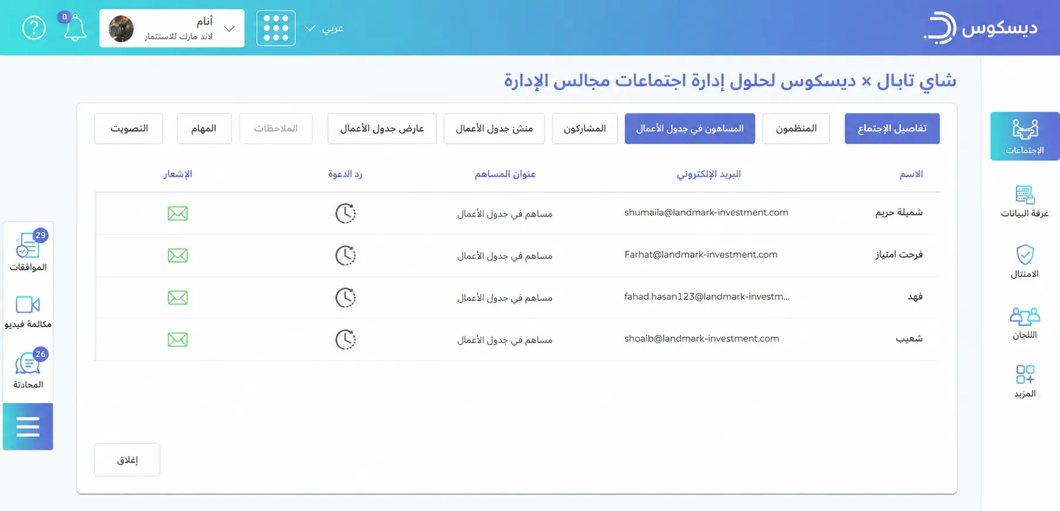Click the user profile avatar picture
1060x511 pixels.
pos(122,29)
